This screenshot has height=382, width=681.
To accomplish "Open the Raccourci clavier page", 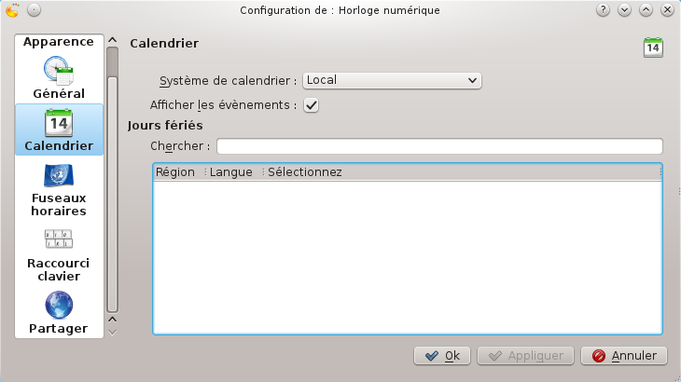I will click(x=59, y=255).
